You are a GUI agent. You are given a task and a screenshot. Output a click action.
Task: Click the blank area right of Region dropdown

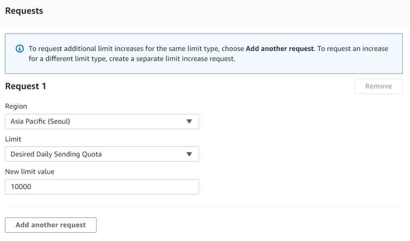pos(300,122)
